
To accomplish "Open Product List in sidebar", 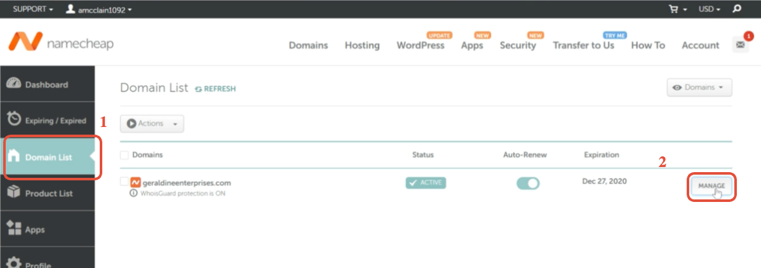I will (x=48, y=194).
